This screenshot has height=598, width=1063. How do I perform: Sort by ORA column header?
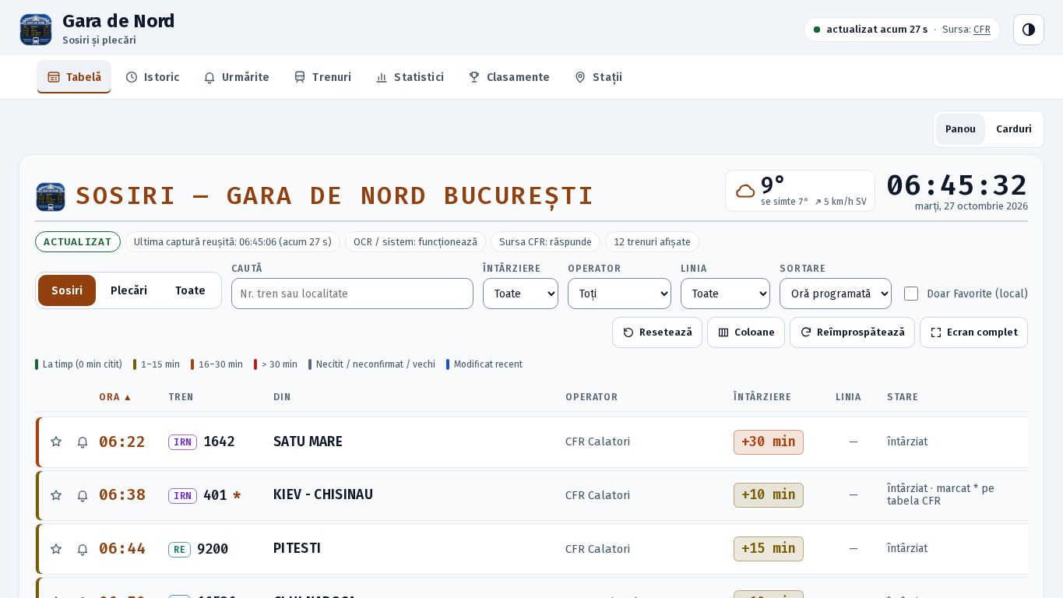[x=115, y=397]
